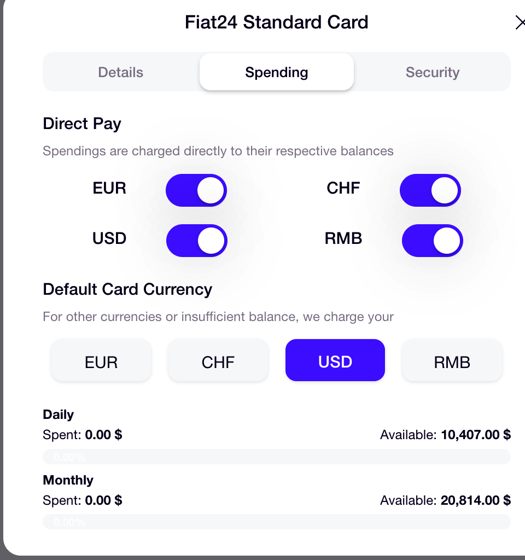Set EUR as default card currency
This screenshot has width=525, height=560.
point(101,360)
